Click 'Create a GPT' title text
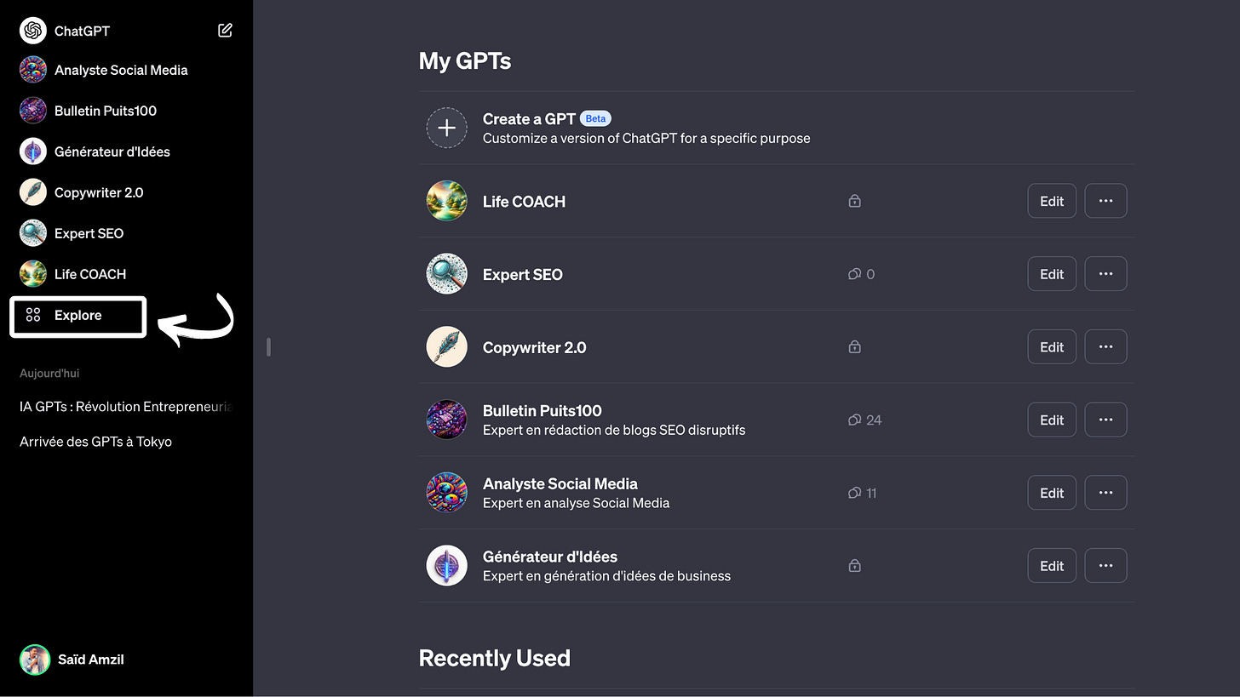Screen dimensions: 1240x697 pos(529,119)
